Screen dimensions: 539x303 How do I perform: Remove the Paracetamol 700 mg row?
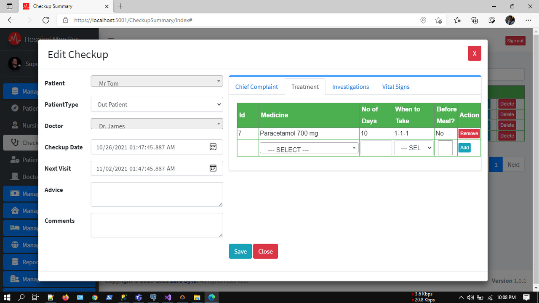coord(469,133)
